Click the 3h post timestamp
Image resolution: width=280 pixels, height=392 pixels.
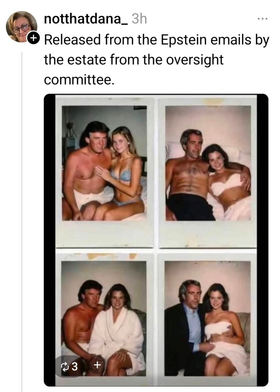(x=139, y=19)
